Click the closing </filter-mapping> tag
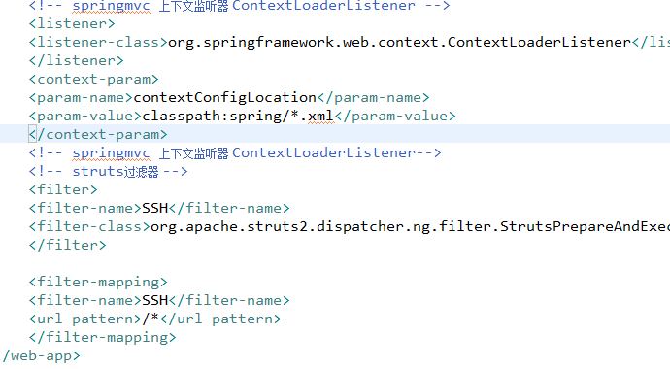 102,337
